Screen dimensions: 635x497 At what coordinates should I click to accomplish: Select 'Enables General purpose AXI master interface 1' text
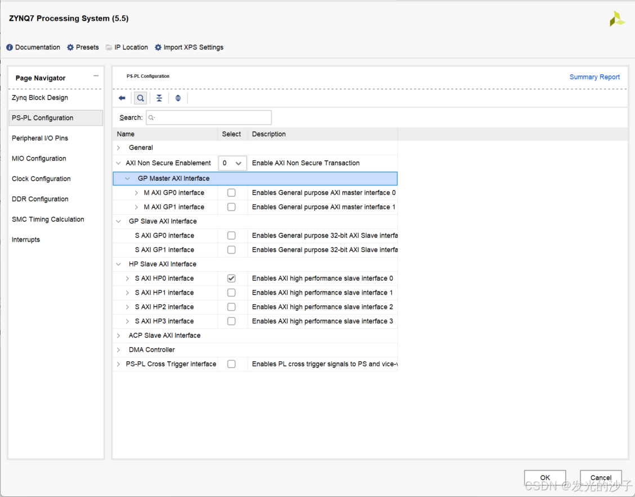(x=324, y=207)
